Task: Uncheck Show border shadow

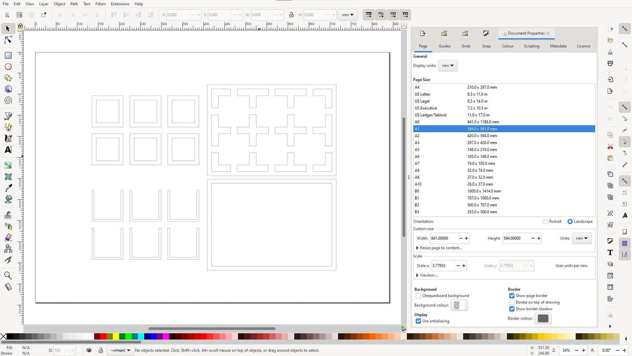Action: [512, 309]
